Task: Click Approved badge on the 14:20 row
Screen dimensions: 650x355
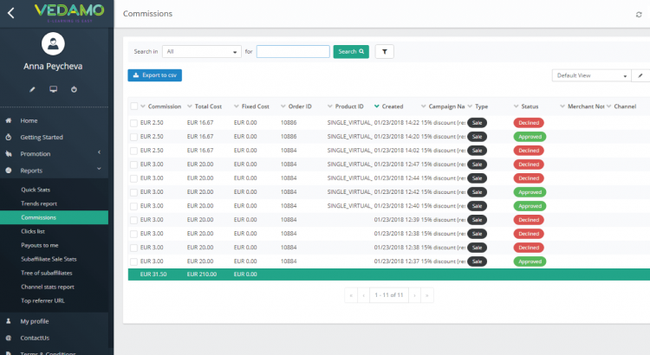Action: 530,137
